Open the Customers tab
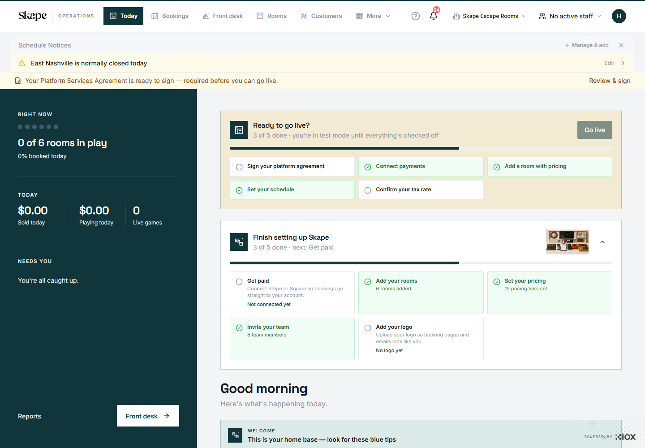The image size is (645, 448). [321, 16]
